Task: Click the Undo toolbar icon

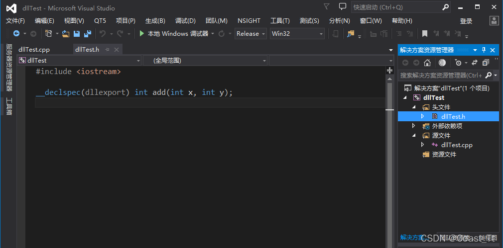Action: tap(103, 34)
